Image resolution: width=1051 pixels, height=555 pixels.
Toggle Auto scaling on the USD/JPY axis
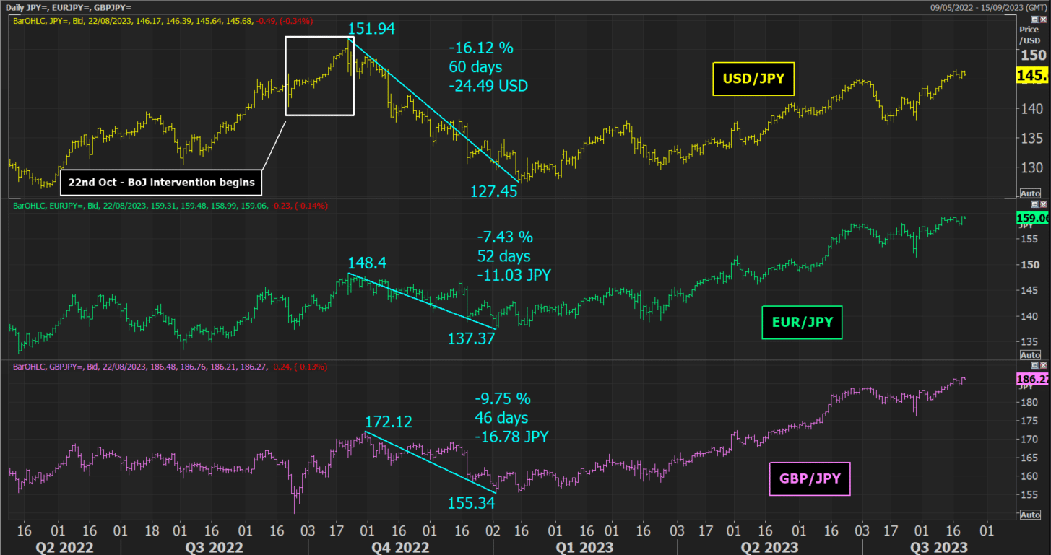click(x=1031, y=193)
